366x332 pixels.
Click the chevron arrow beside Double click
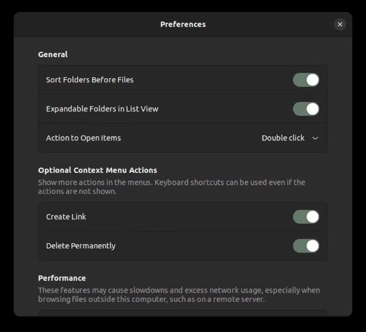click(315, 138)
